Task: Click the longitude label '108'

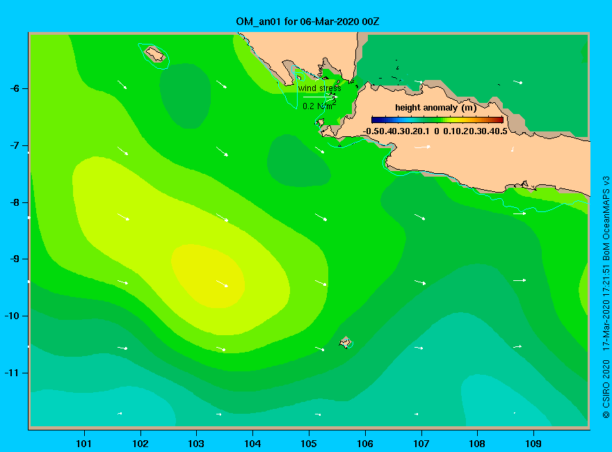Action: click(477, 444)
